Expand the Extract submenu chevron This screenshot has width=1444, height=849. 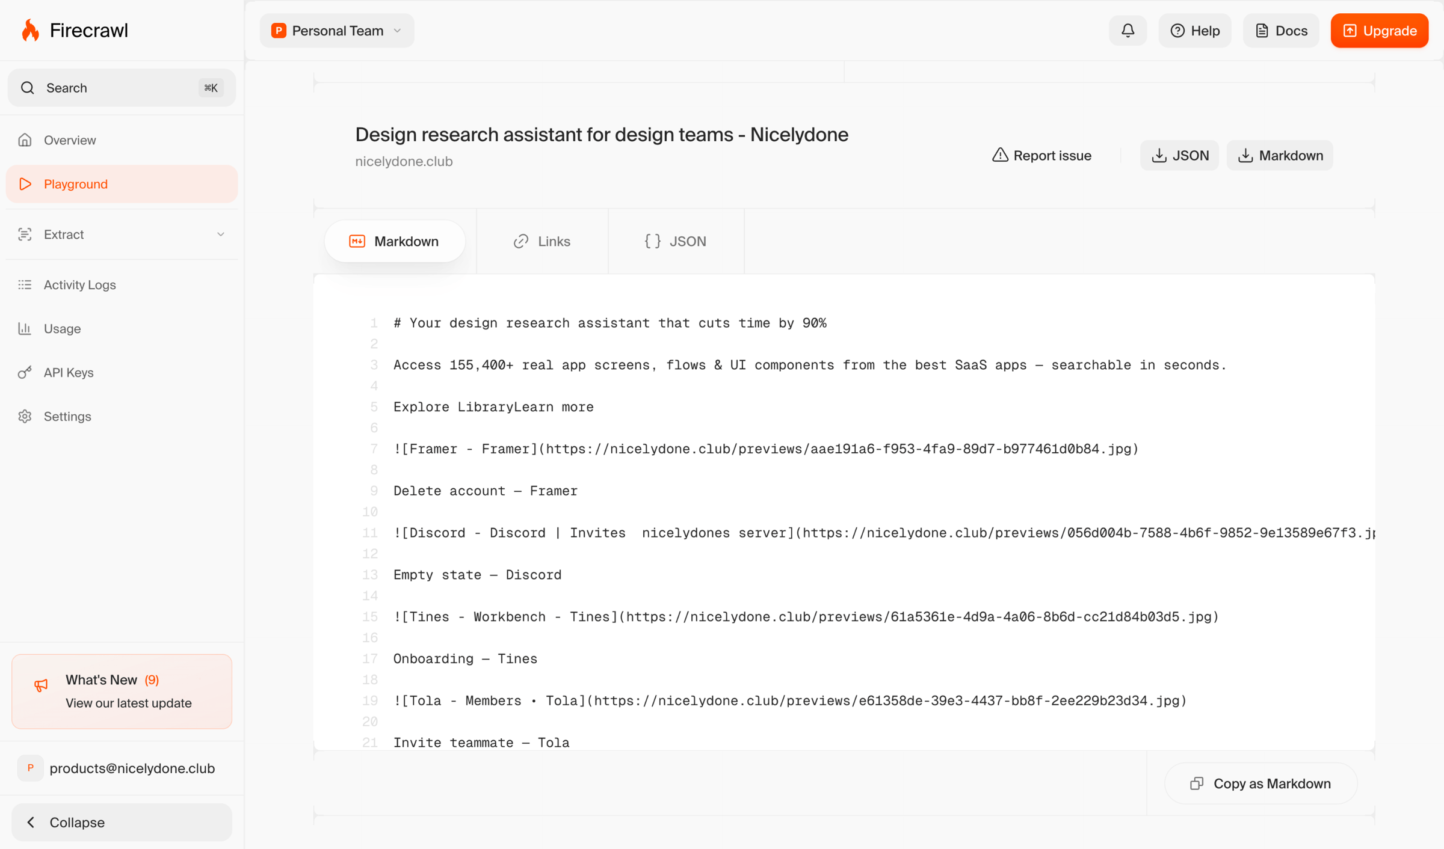tap(221, 234)
